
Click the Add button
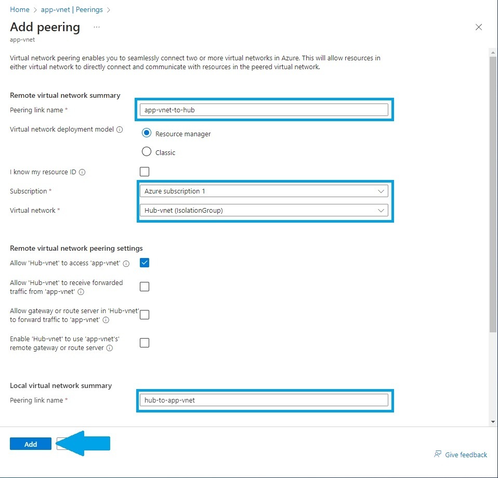[x=31, y=444]
